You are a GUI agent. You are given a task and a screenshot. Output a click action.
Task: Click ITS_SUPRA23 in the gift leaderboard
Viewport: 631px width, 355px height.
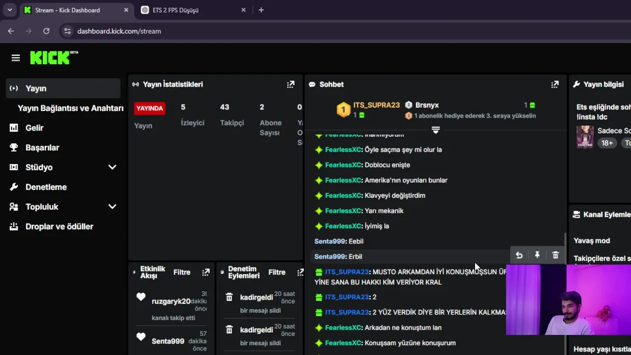click(x=376, y=105)
